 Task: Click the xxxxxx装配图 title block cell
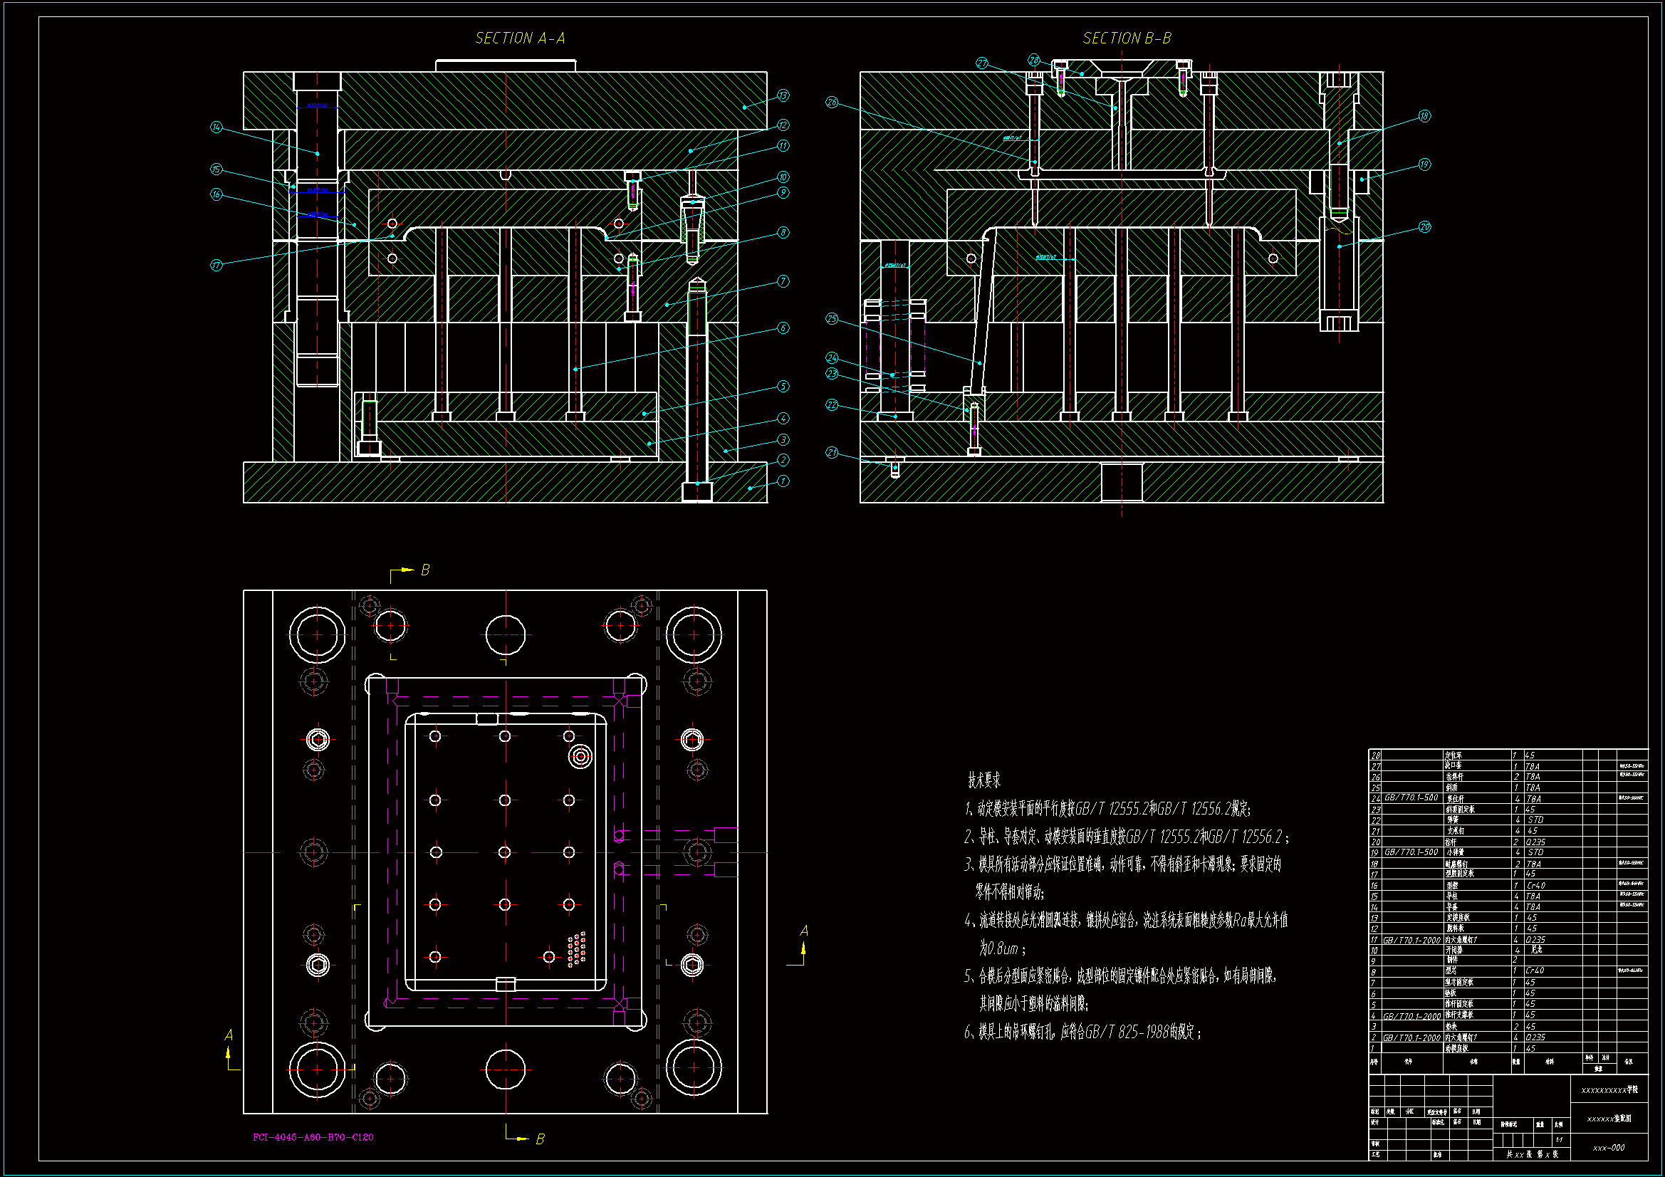[x=1609, y=1119]
